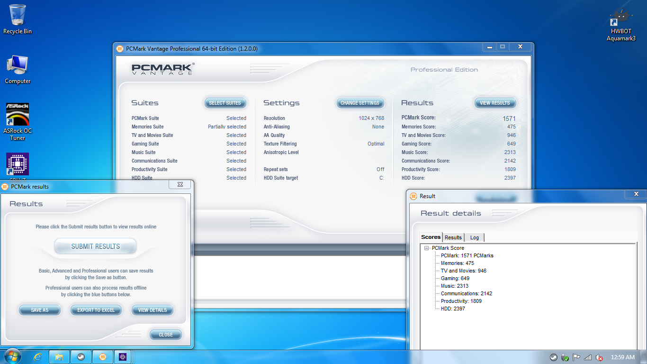The height and width of the screenshot is (364, 647).
Task: Click the 'Communications Score:' label in Results
Action: pos(426,161)
